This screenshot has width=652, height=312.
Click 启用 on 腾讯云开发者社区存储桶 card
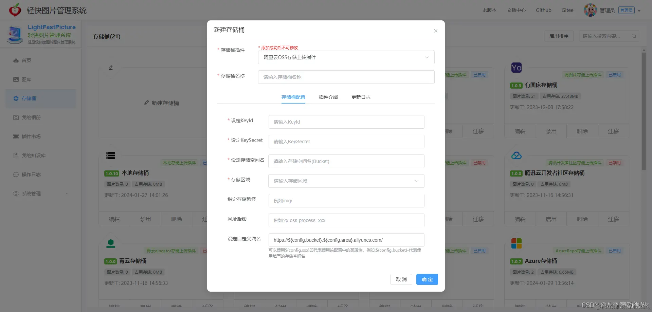(x=551, y=219)
